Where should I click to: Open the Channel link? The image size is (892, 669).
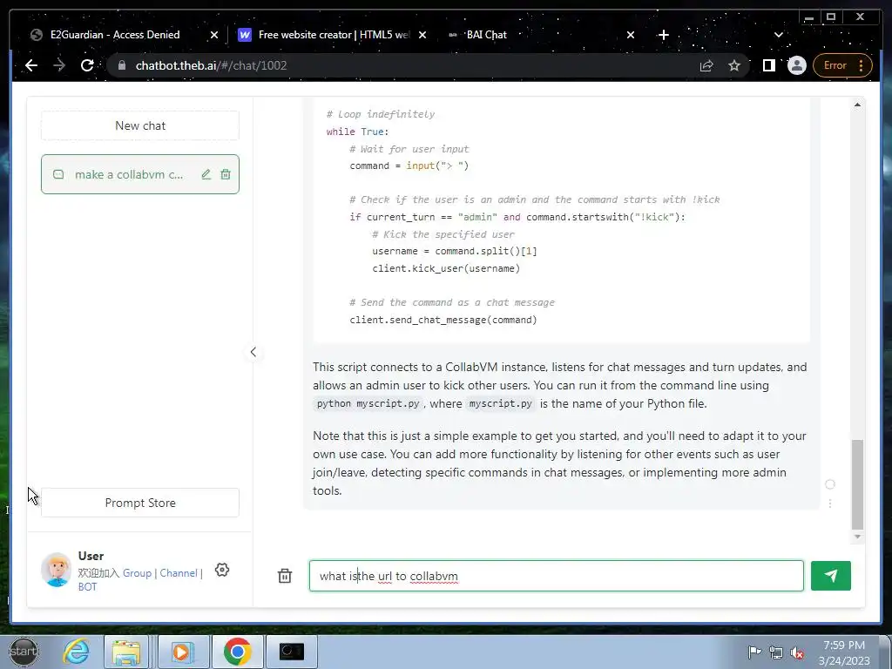(x=179, y=573)
